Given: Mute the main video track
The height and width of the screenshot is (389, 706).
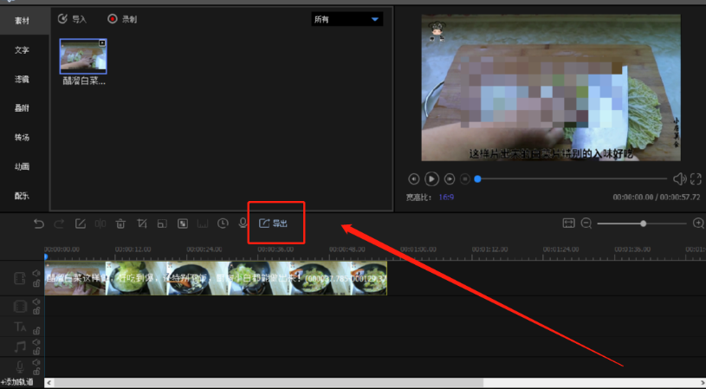Looking at the screenshot, I should click(36, 273).
